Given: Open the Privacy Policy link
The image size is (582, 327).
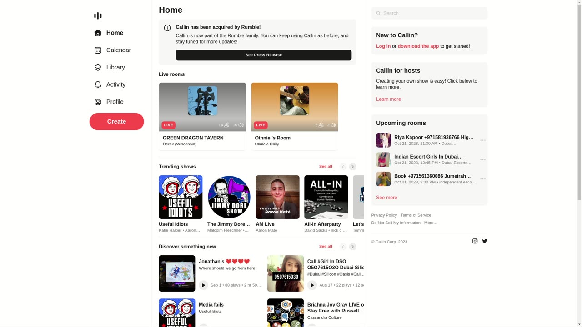Looking at the screenshot, I should (384, 215).
